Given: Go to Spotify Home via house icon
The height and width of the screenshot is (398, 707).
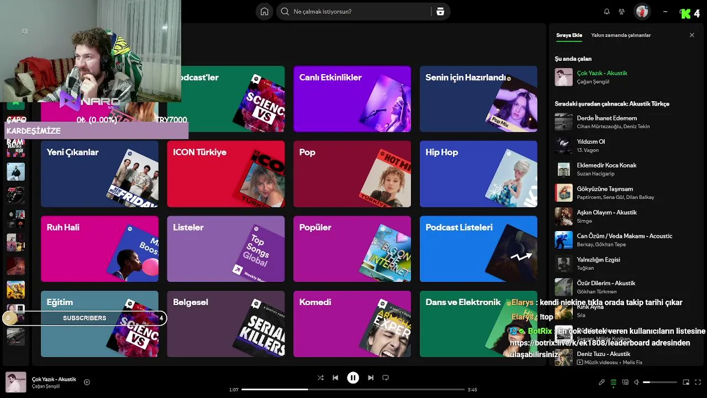Looking at the screenshot, I should [x=265, y=12].
